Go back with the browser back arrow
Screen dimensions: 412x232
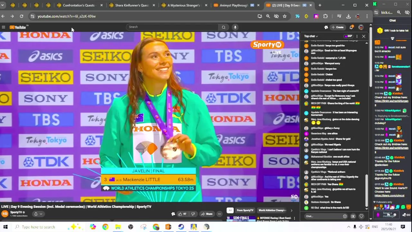pyautogui.click(x=3, y=16)
